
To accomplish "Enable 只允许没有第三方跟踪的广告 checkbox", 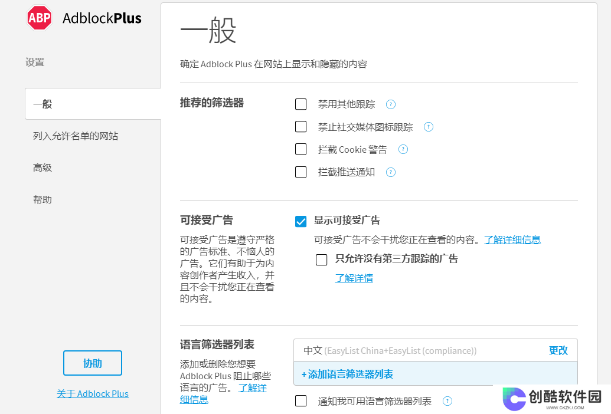I will pyautogui.click(x=322, y=260).
